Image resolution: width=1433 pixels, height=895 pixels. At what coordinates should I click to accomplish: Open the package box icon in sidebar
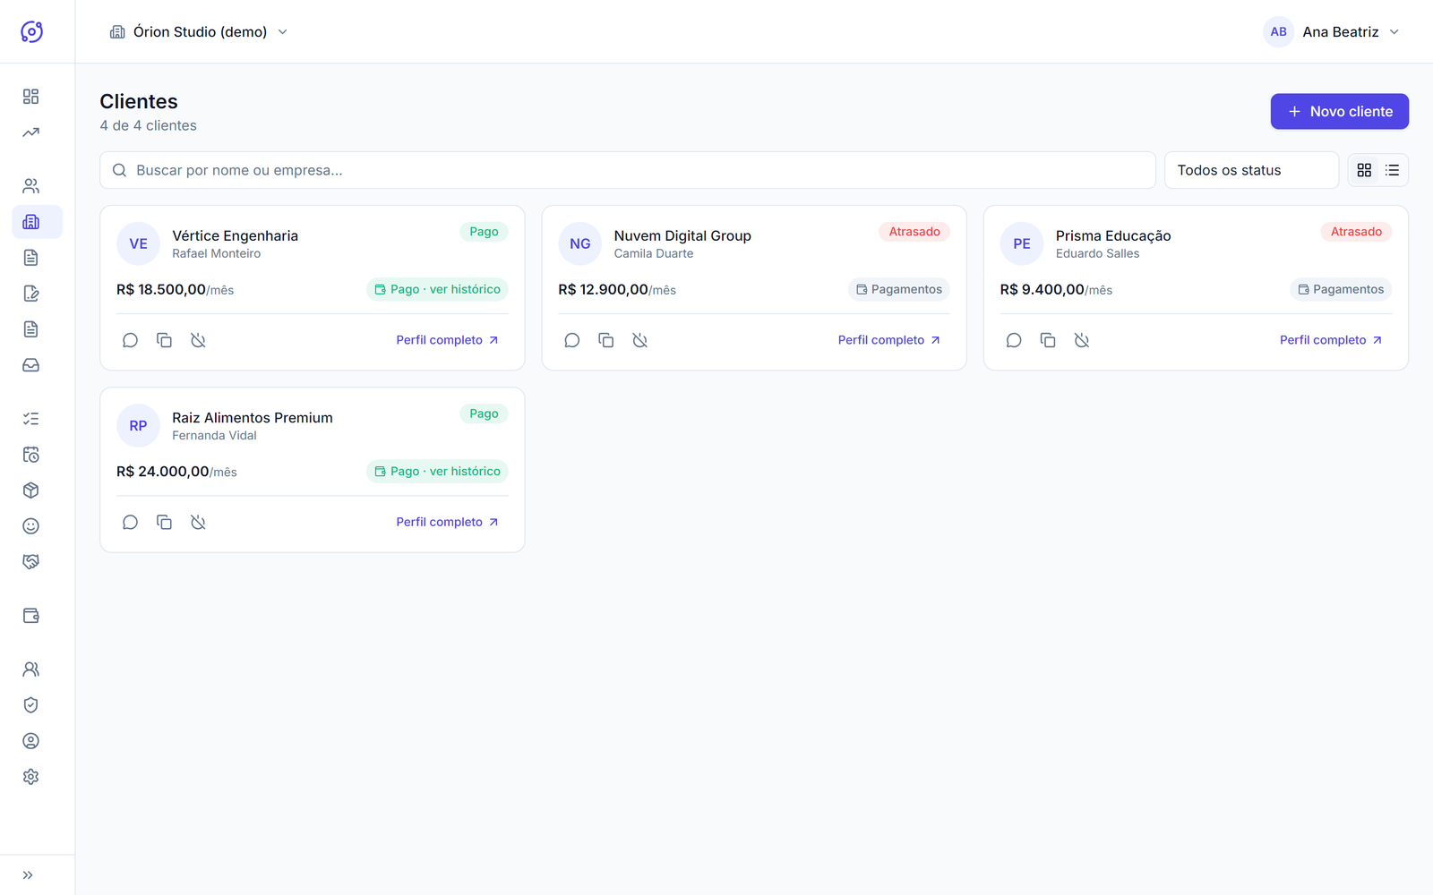[x=31, y=490]
